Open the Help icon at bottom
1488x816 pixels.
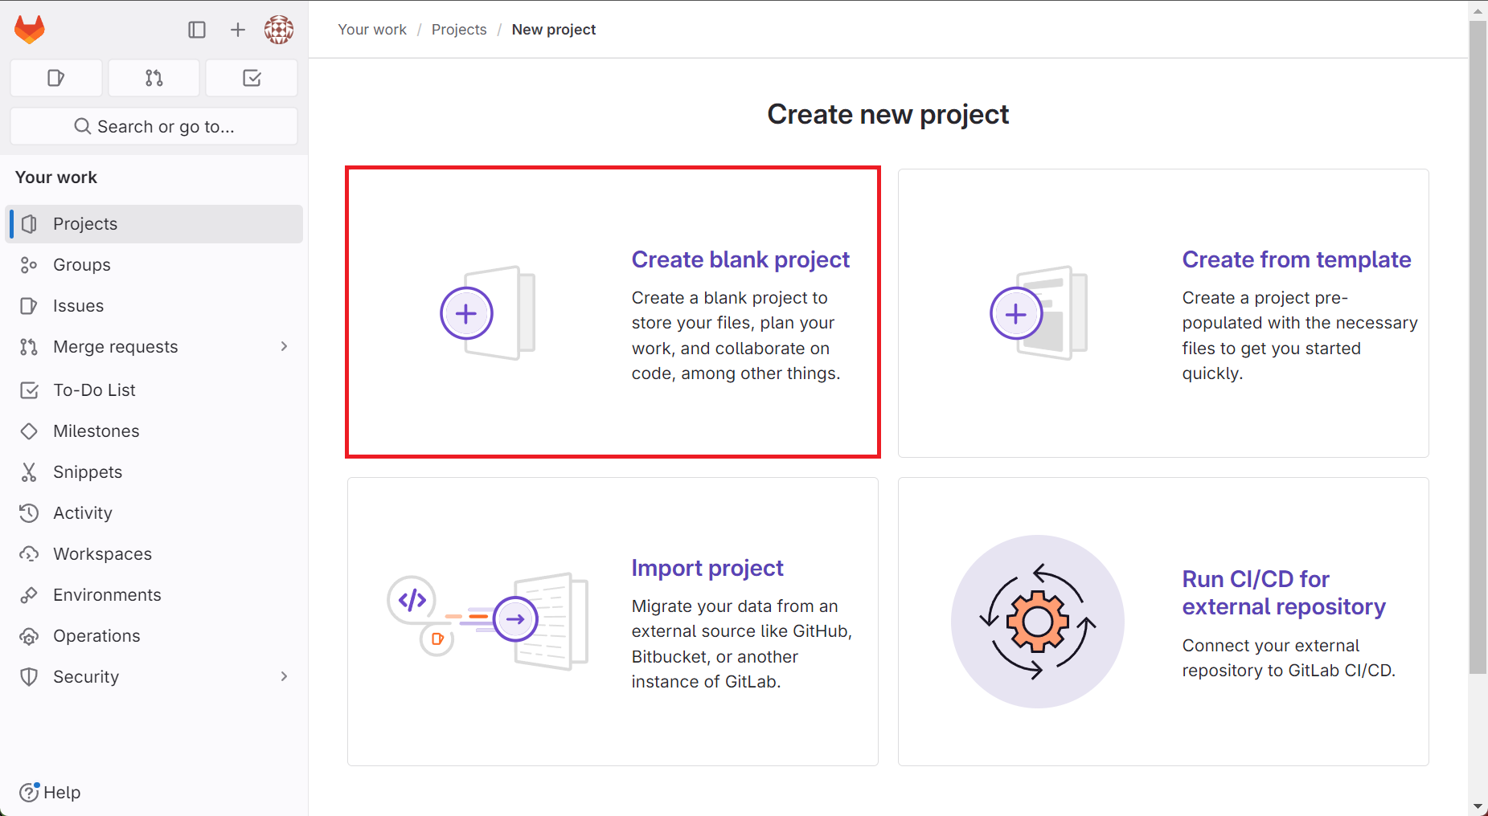point(29,792)
